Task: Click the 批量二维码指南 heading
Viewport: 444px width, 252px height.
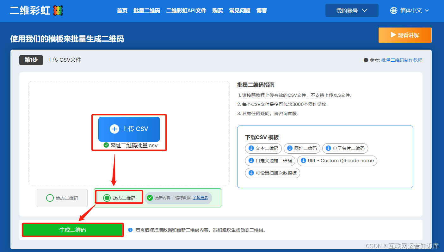Action: (256, 85)
